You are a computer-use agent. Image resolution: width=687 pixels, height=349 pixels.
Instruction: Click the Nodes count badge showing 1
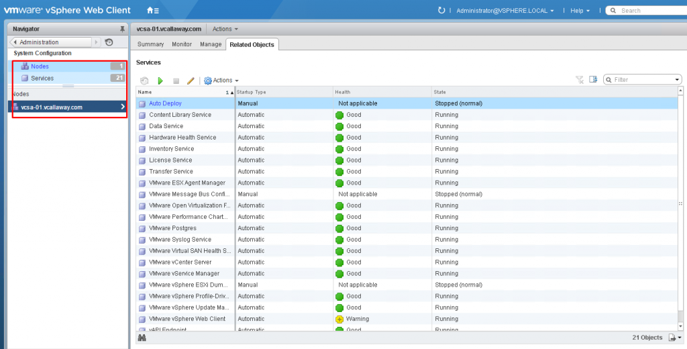click(117, 66)
